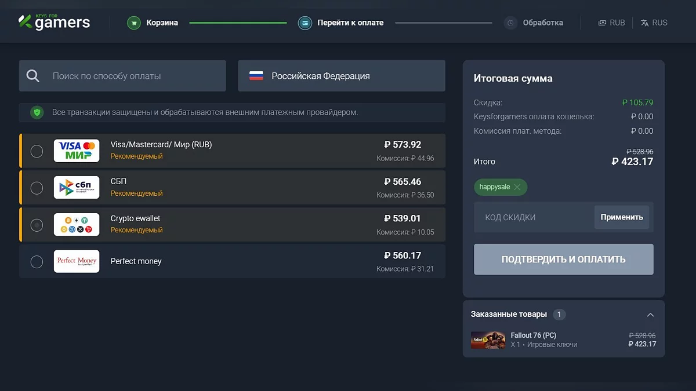
Task: Select the СБП radio button
Action: coord(37,188)
